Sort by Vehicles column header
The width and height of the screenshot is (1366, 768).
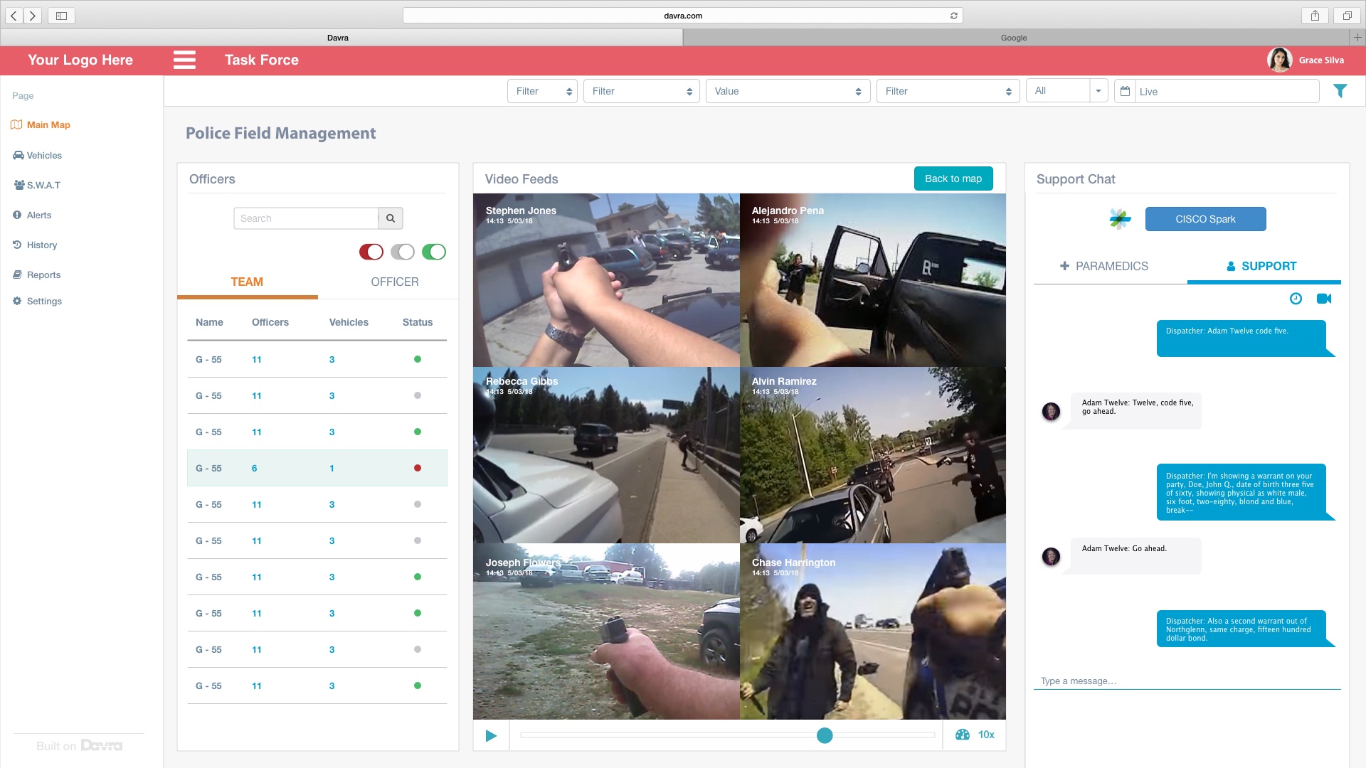349,322
